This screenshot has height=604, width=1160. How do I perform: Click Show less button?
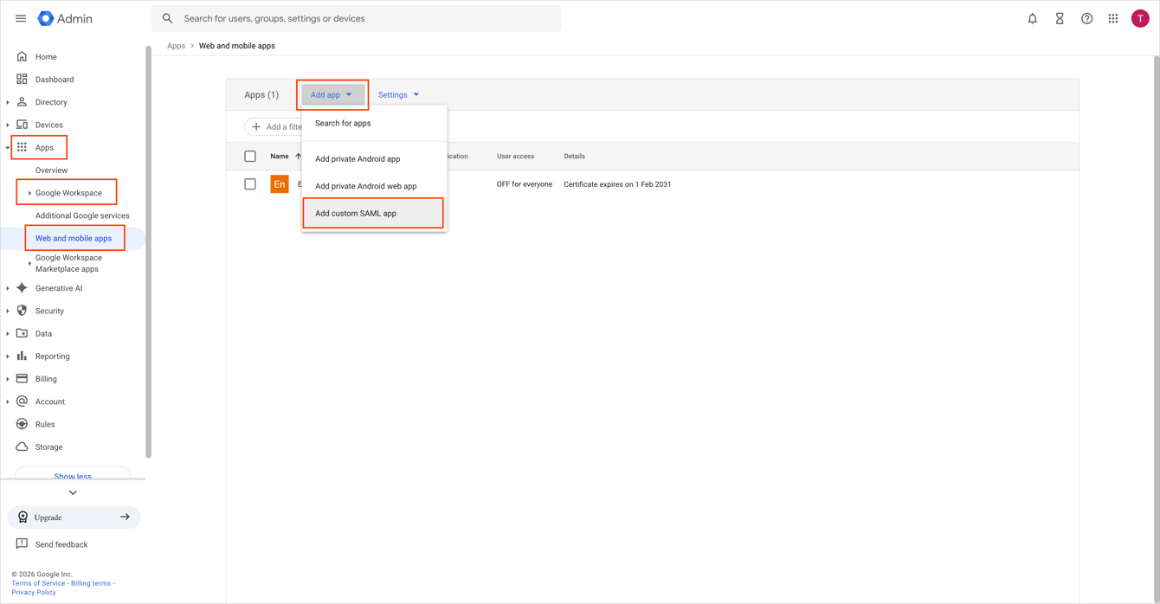coord(73,475)
